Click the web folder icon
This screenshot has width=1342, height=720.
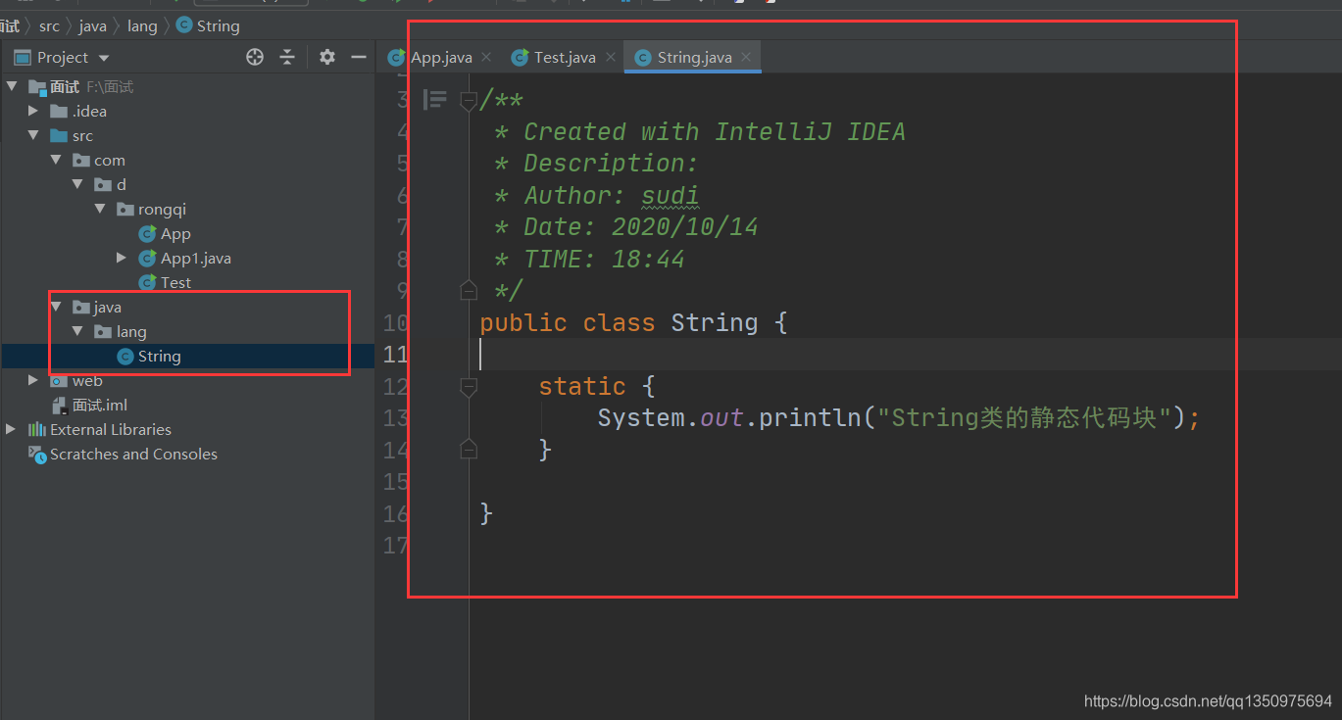tap(59, 380)
